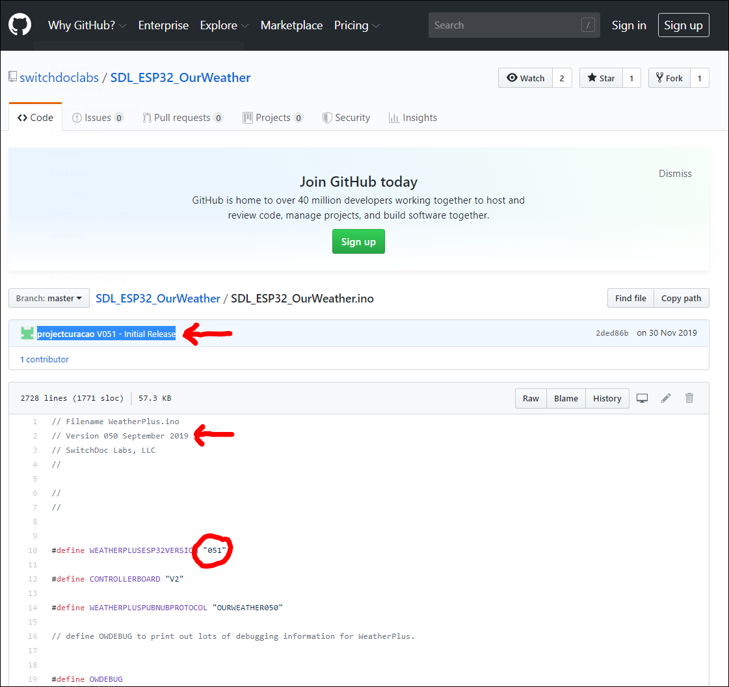Open the Blame view

click(566, 399)
